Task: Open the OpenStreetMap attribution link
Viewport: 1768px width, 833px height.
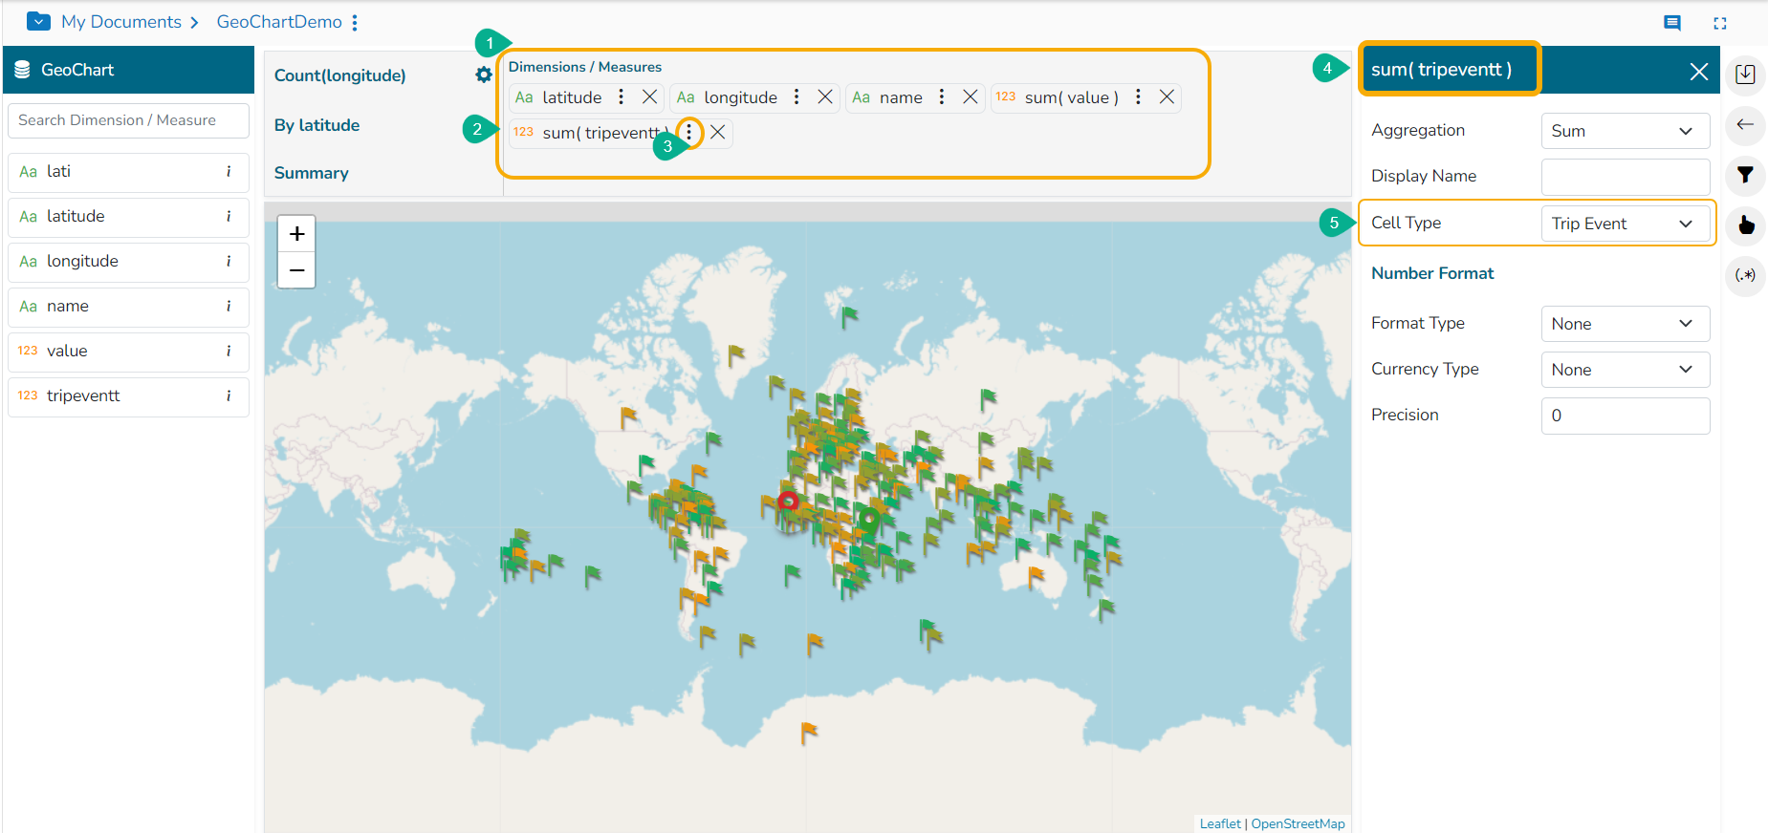Action: coord(1298,823)
